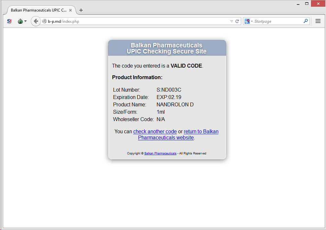Click the 'VALID CODE' text
This screenshot has width=326, height=230.
(186, 66)
